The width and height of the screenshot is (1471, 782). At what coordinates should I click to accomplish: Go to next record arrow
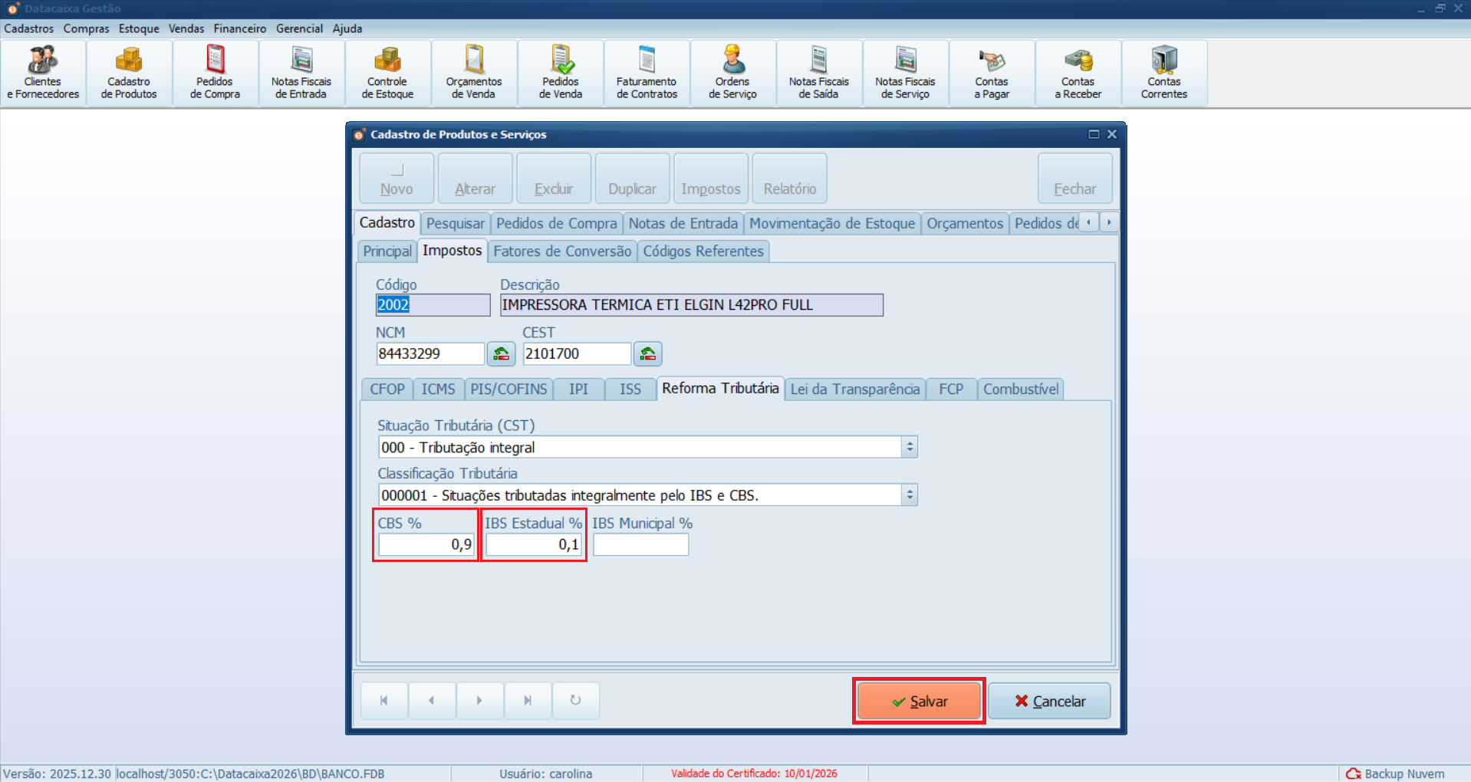(x=479, y=700)
